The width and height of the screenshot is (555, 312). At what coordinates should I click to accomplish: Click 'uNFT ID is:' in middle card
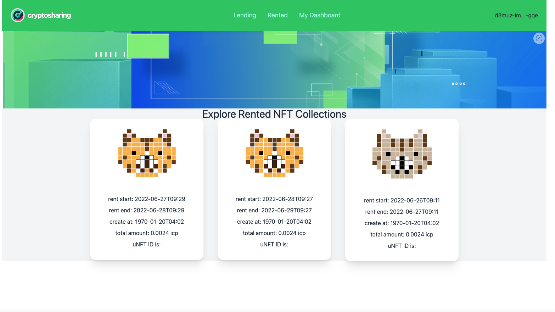[274, 244]
